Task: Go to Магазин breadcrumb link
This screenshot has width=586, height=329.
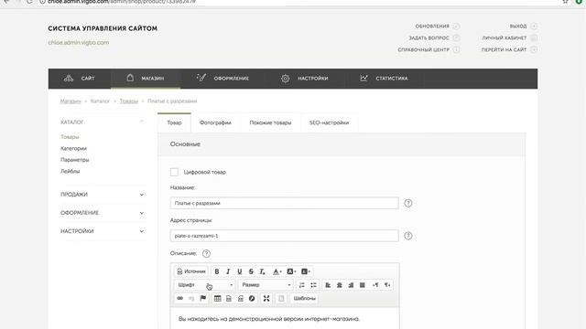Action: coord(71,101)
